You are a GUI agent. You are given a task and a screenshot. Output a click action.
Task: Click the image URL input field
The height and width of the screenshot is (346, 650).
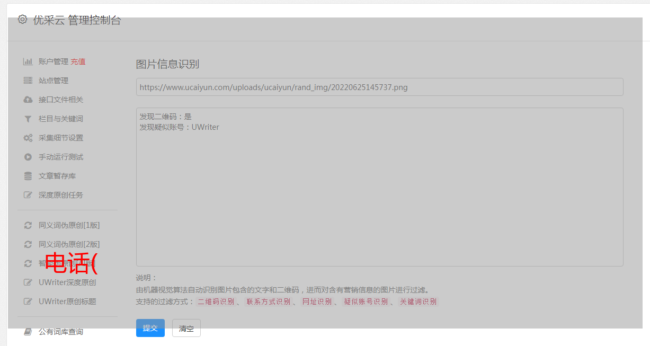pos(379,87)
